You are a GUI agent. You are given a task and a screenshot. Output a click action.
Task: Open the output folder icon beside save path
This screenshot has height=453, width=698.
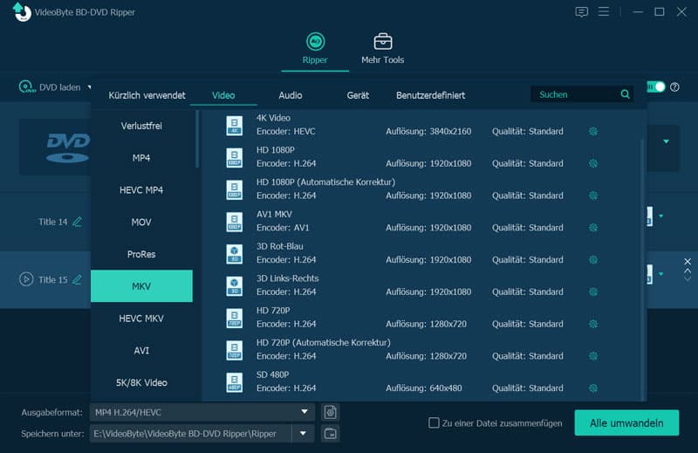tap(330, 433)
